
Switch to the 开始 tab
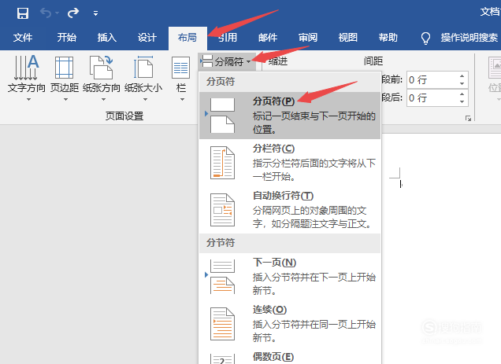click(x=66, y=38)
